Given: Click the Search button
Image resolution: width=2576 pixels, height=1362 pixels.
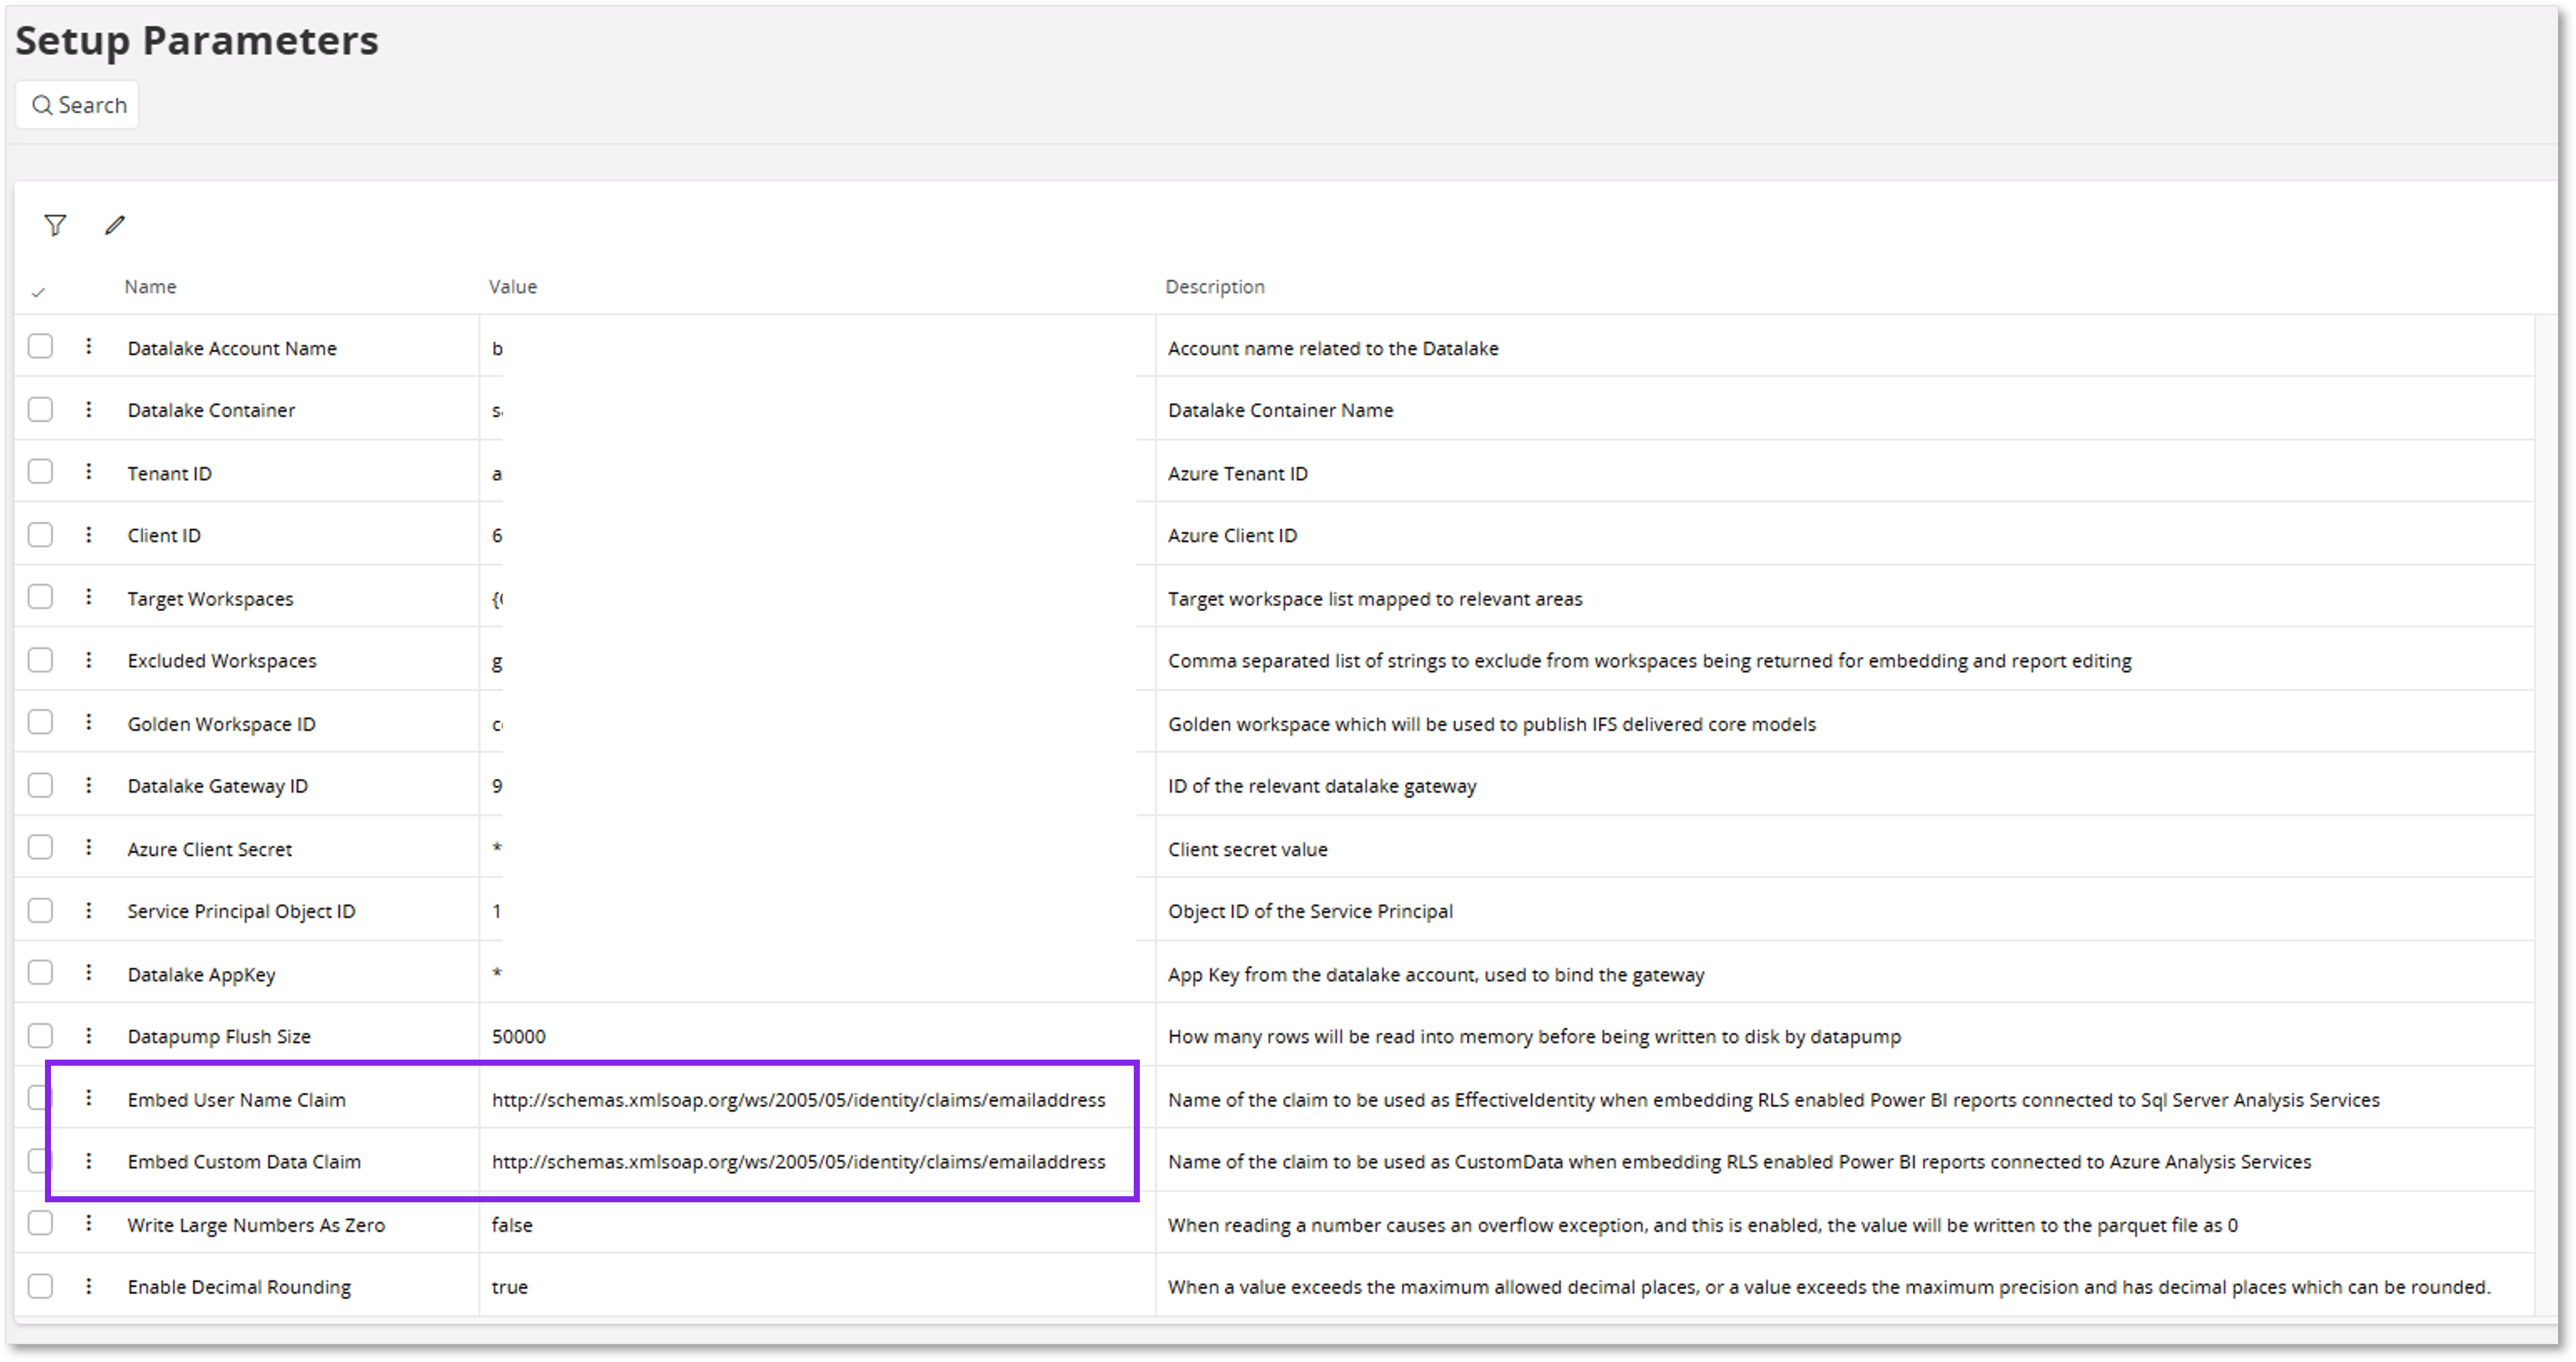Looking at the screenshot, I should 77,105.
